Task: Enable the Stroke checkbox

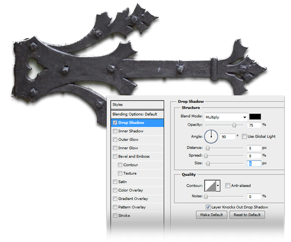Action: click(115, 215)
